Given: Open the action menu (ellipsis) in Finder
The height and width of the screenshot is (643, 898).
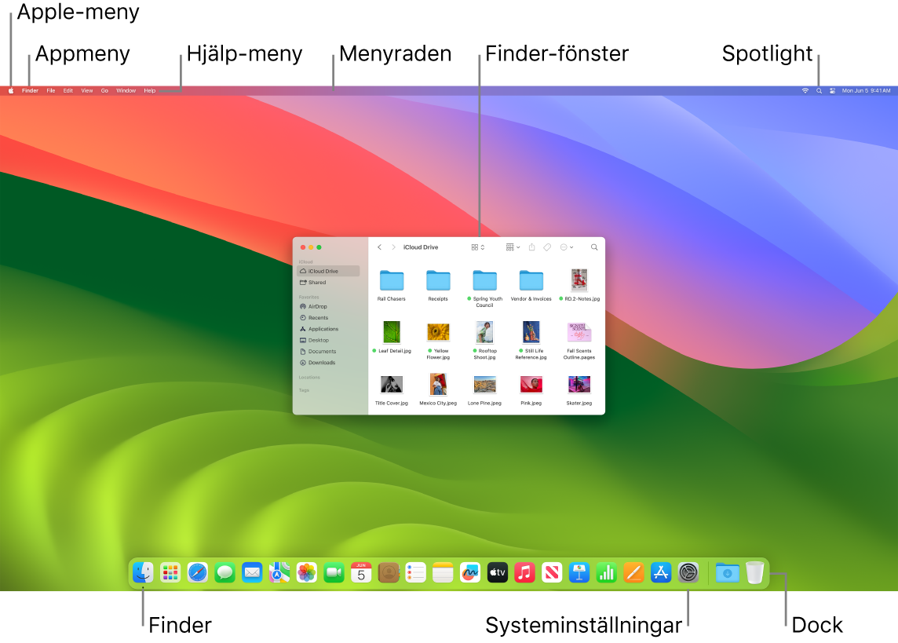Looking at the screenshot, I should (565, 247).
